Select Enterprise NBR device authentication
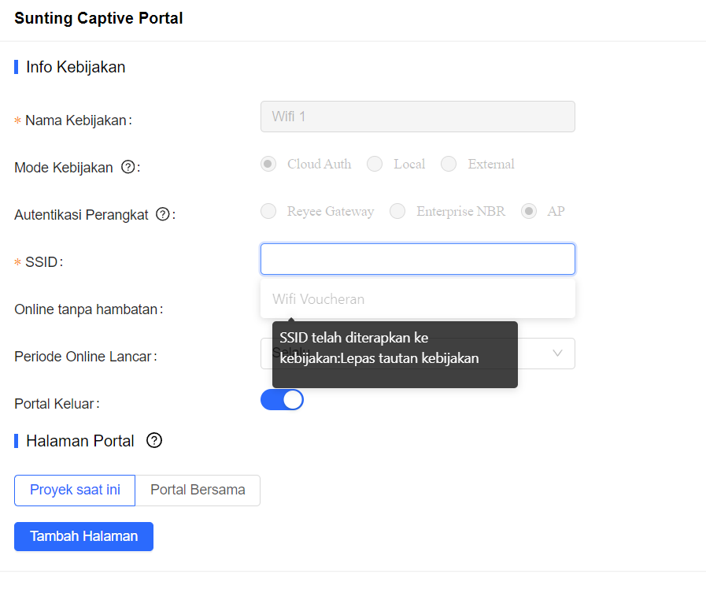This screenshot has width=706, height=611. [x=398, y=211]
